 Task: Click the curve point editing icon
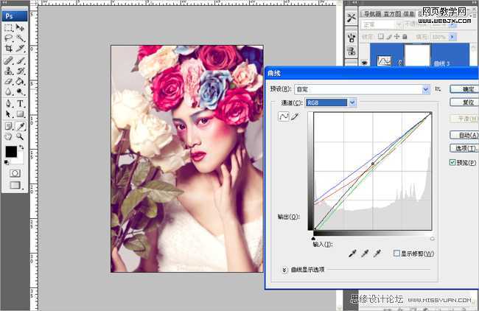pos(282,116)
